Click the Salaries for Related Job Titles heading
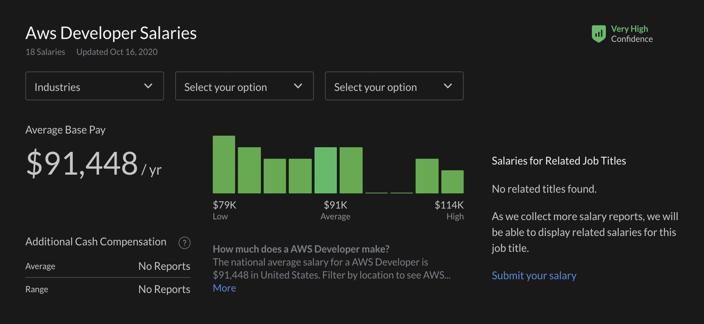Screen dimensions: 704x324 [x=559, y=161]
